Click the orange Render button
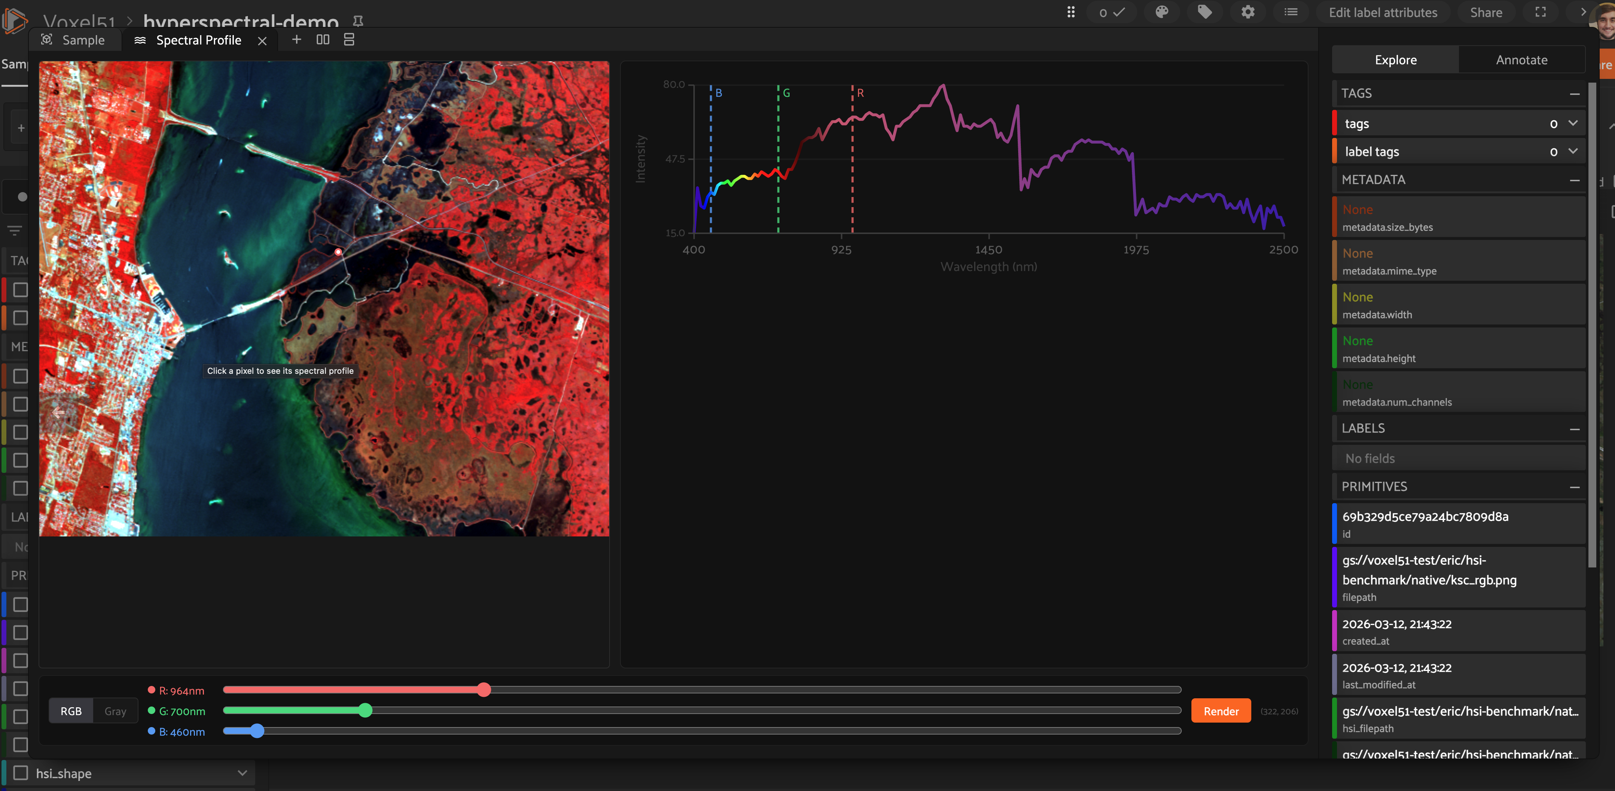The height and width of the screenshot is (791, 1615). click(x=1221, y=711)
